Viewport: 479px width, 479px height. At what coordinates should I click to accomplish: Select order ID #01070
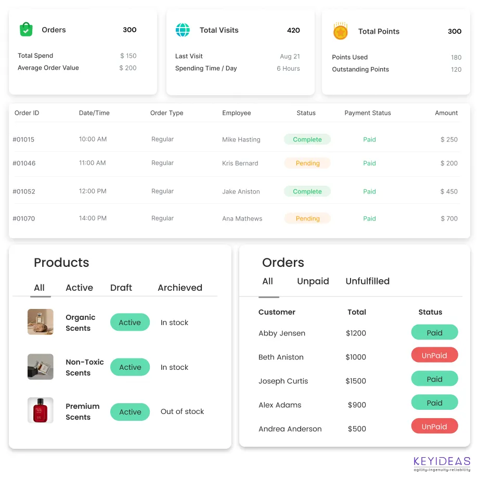tap(24, 218)
